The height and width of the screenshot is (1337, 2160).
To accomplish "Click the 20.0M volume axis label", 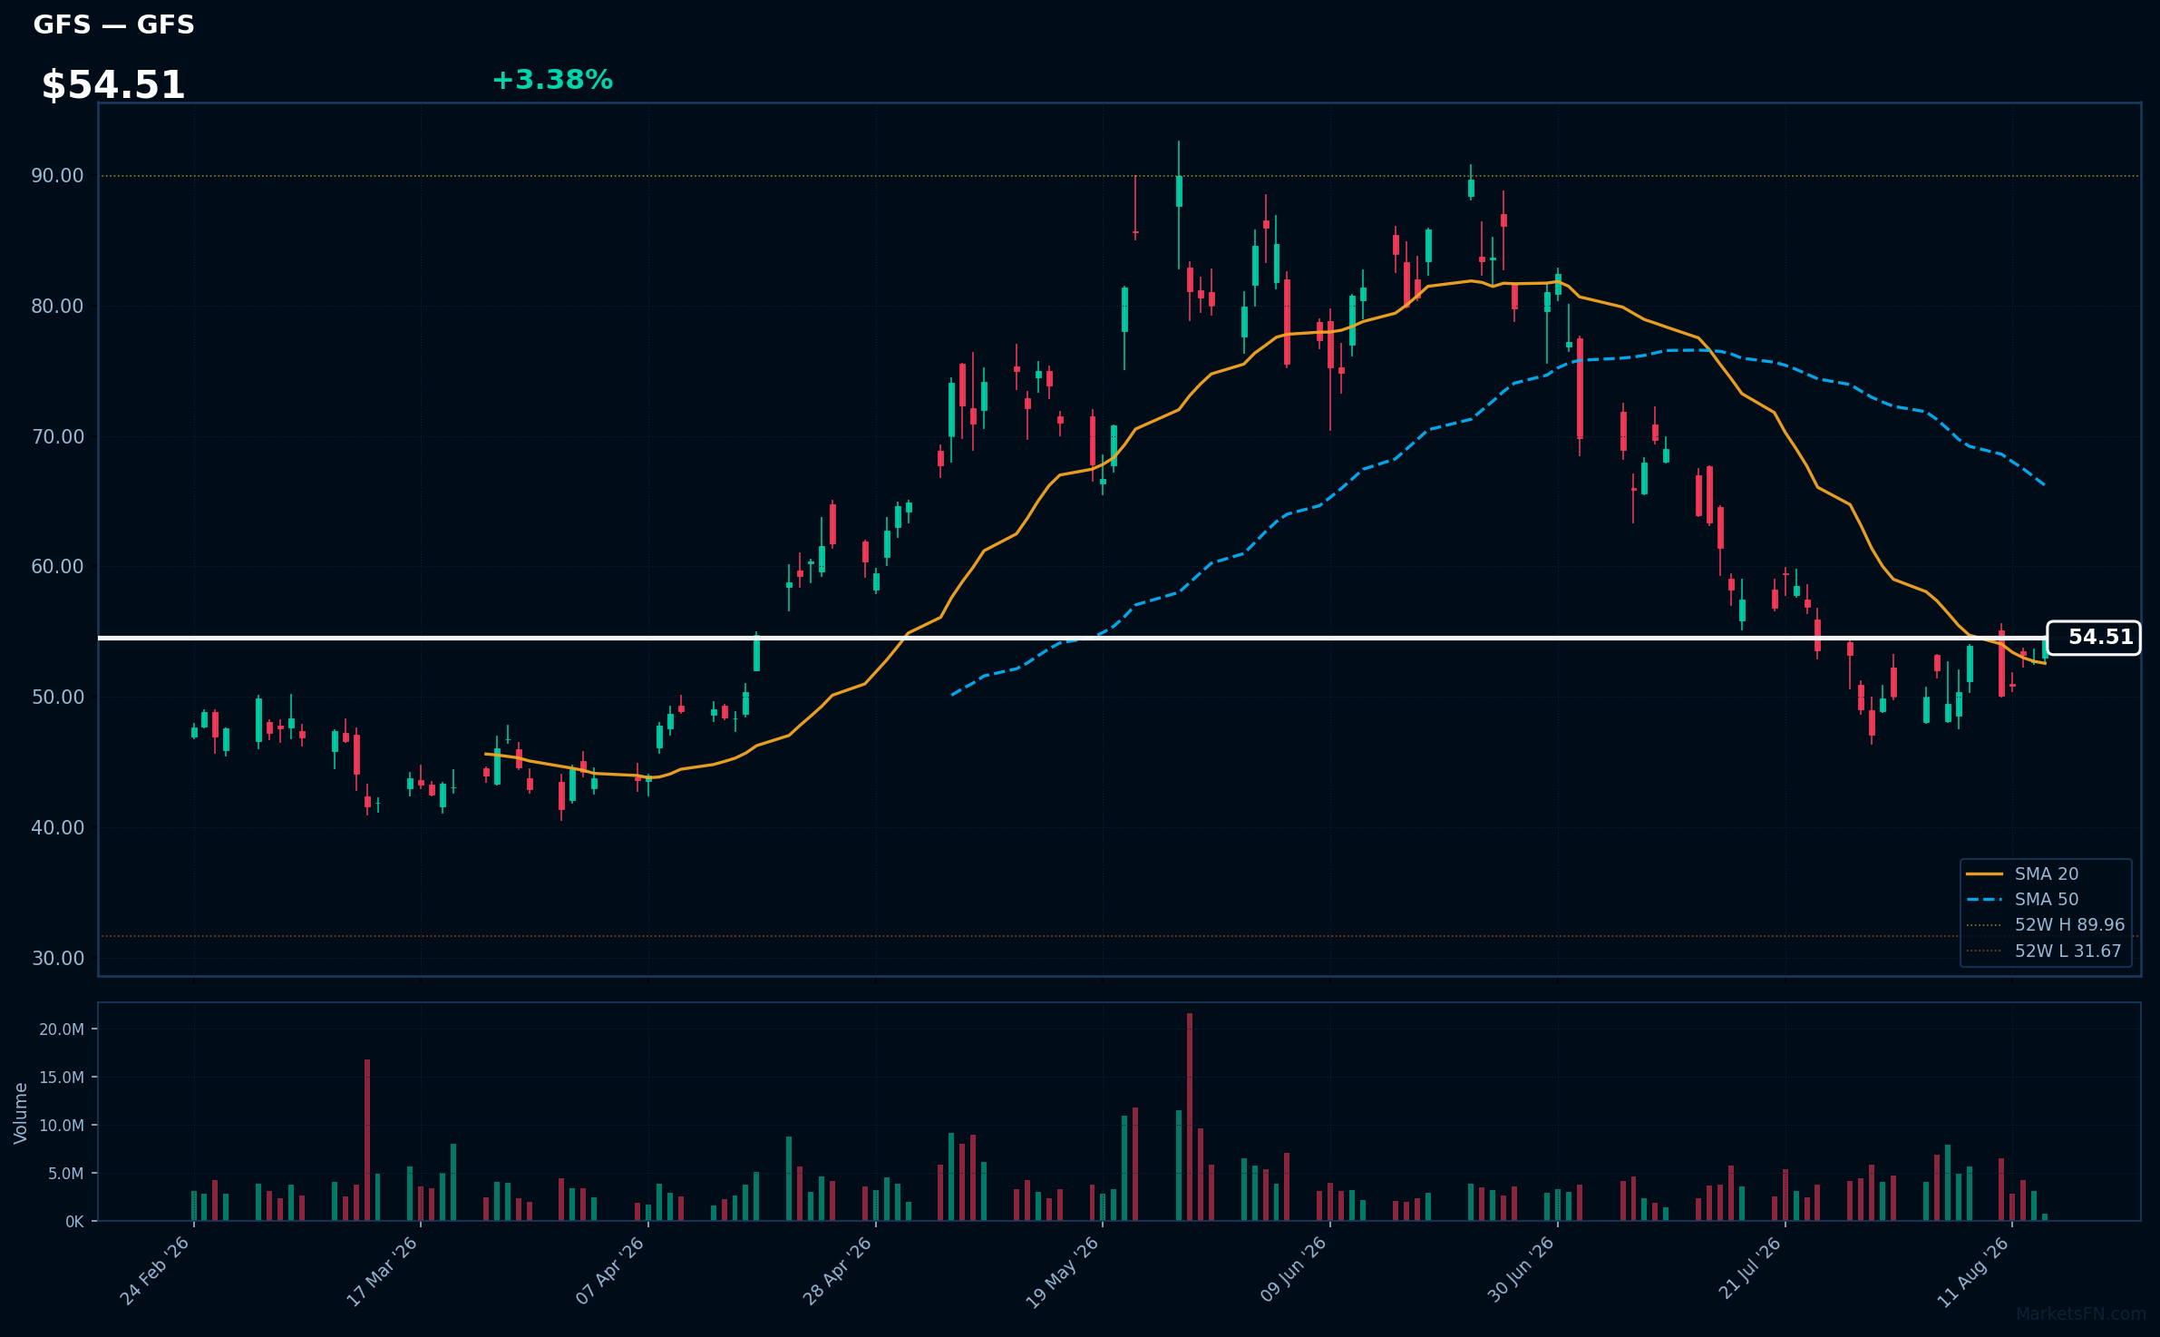I will (62, 1030).
